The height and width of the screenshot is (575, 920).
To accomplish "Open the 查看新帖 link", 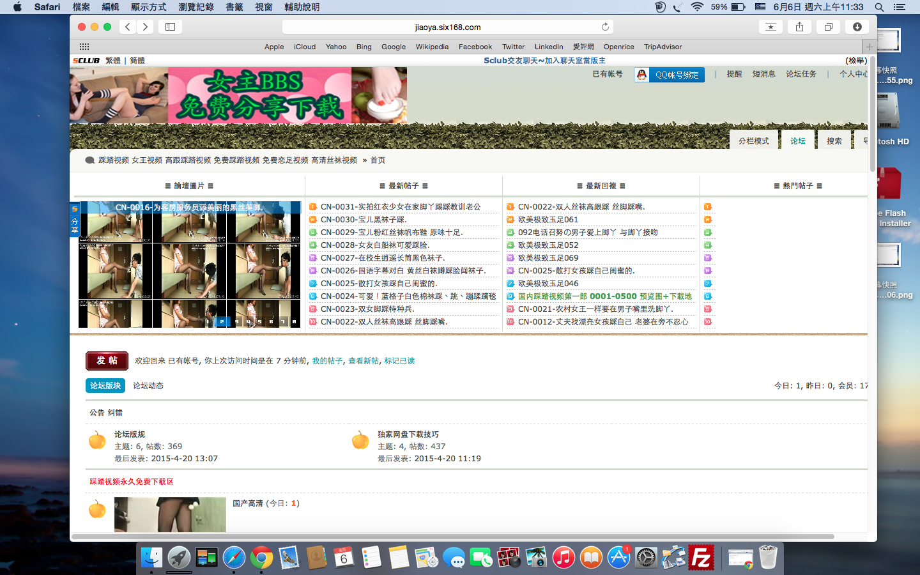I will 364,361.
